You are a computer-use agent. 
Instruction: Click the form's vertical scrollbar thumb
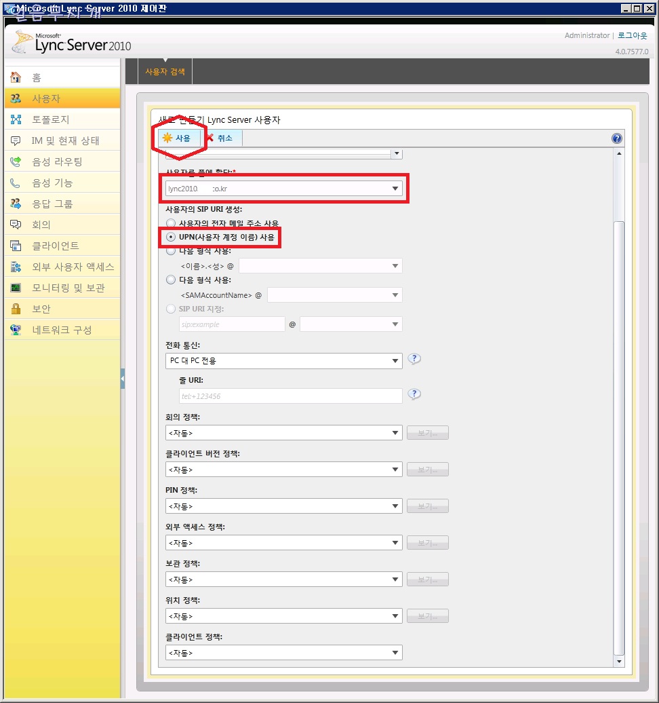[x=619, y=437]
